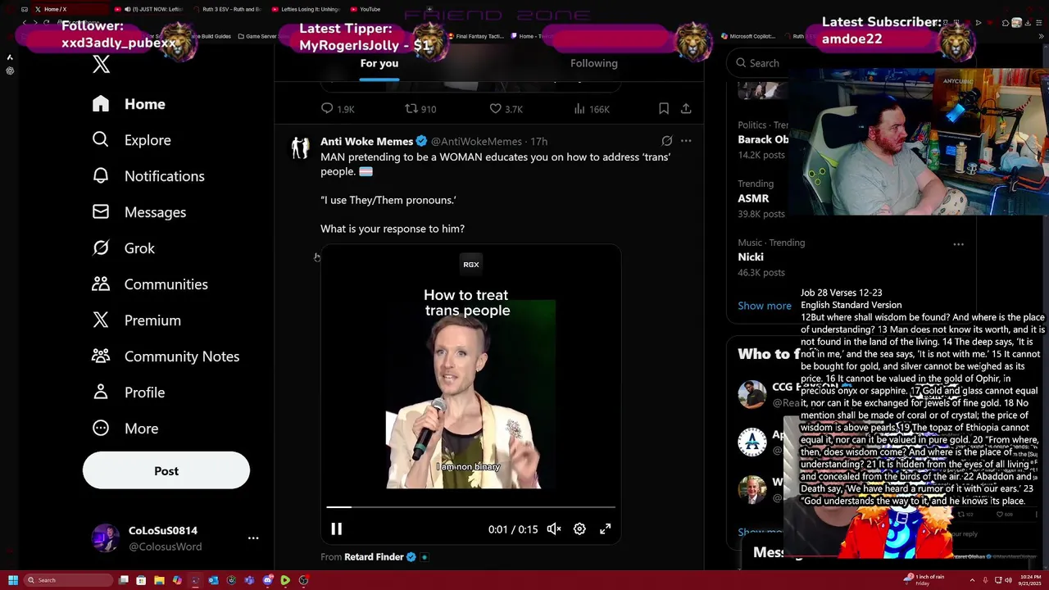Open Discord from the taskbar
1049x590 pixels.
coord(267,580)
